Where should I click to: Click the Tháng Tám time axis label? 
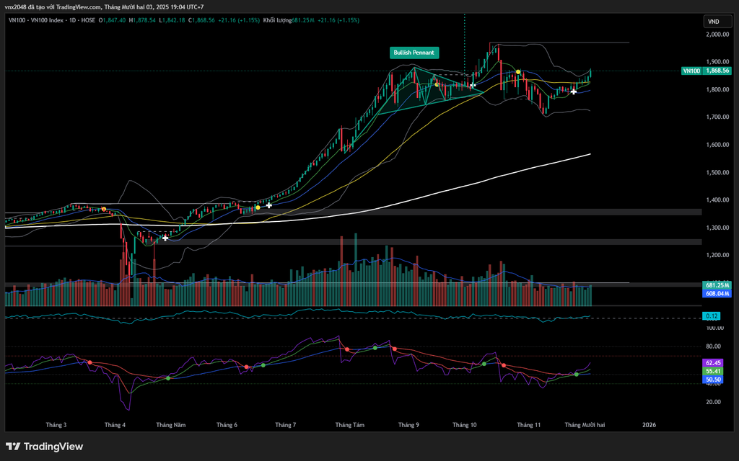350,425
